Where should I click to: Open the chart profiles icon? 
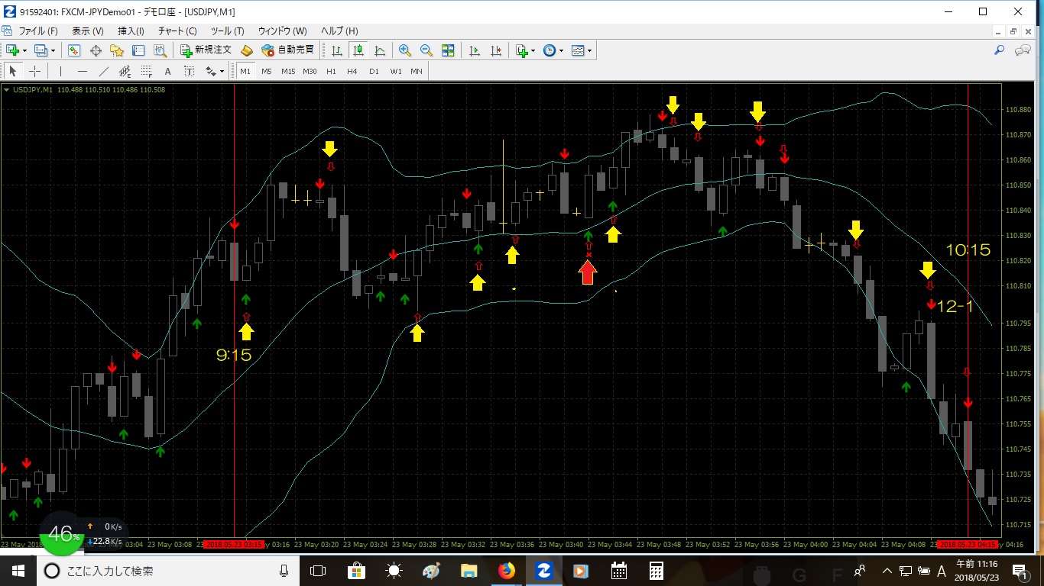tap(40, 50)
